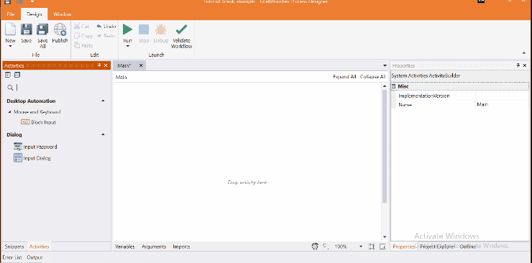
Task: Click the pan hand icon in designer footer
Action: 315,246
